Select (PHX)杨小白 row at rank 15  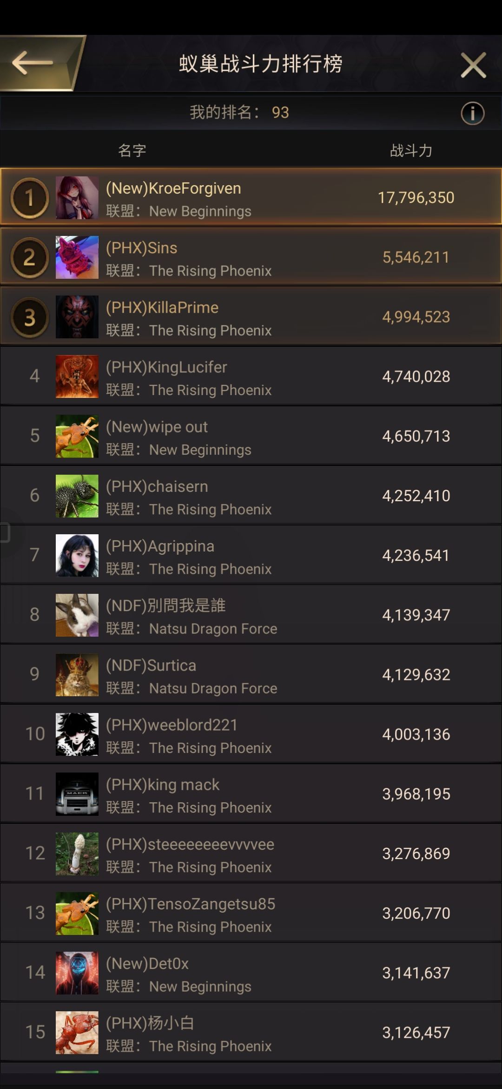251,1032
